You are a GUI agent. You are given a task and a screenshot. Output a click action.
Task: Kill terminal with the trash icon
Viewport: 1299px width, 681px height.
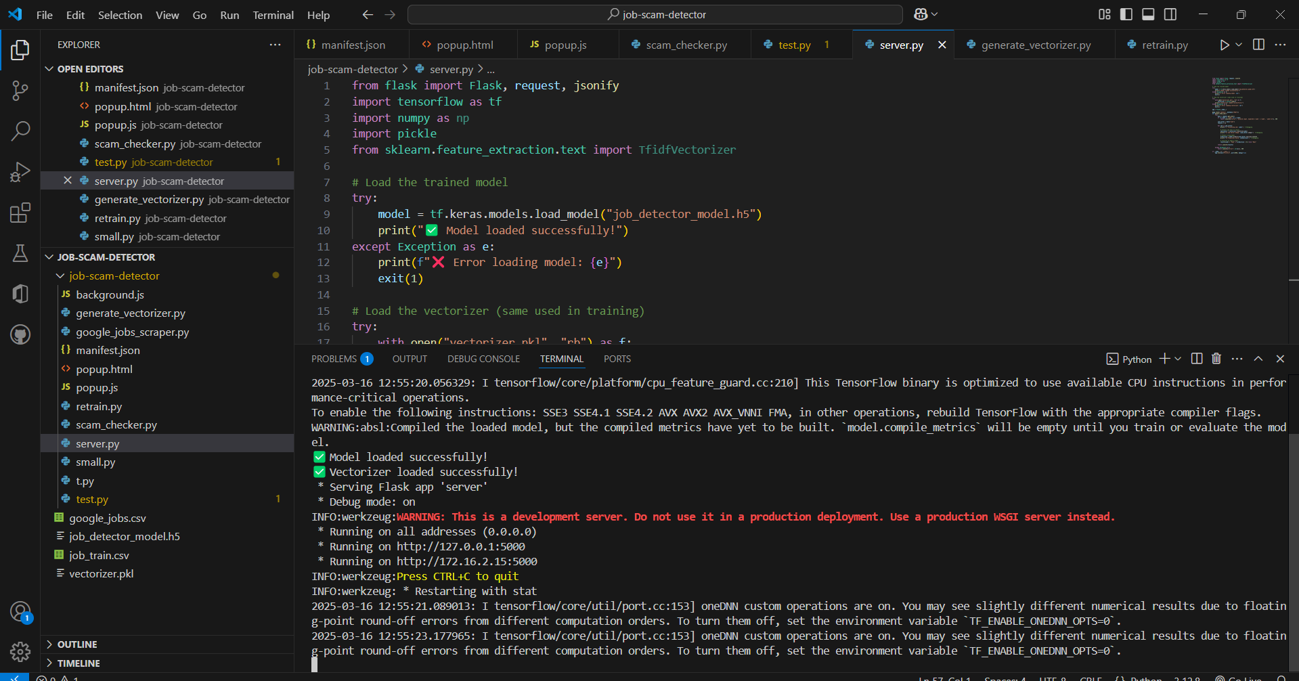(1216, 359)
